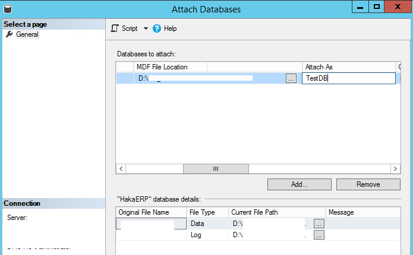
Task: Click the Remove button
Action: pos(368,184)
